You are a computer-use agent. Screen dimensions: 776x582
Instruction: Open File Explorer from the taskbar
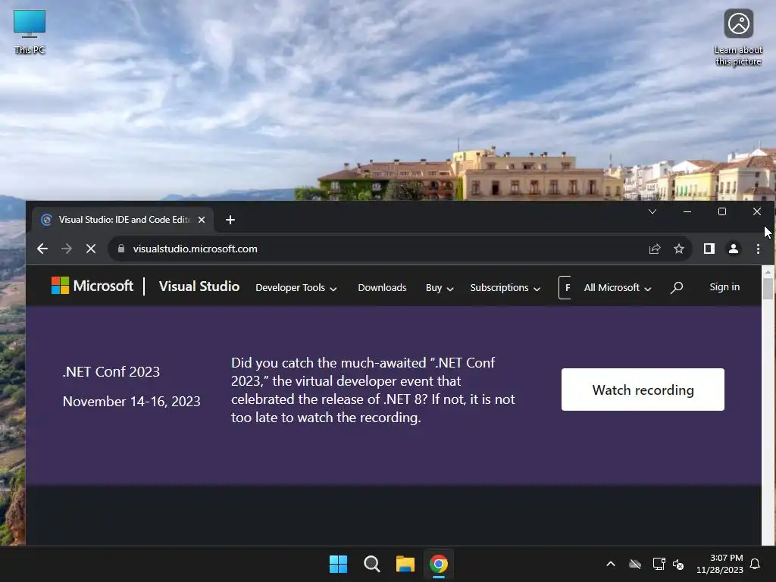[405, 564]
